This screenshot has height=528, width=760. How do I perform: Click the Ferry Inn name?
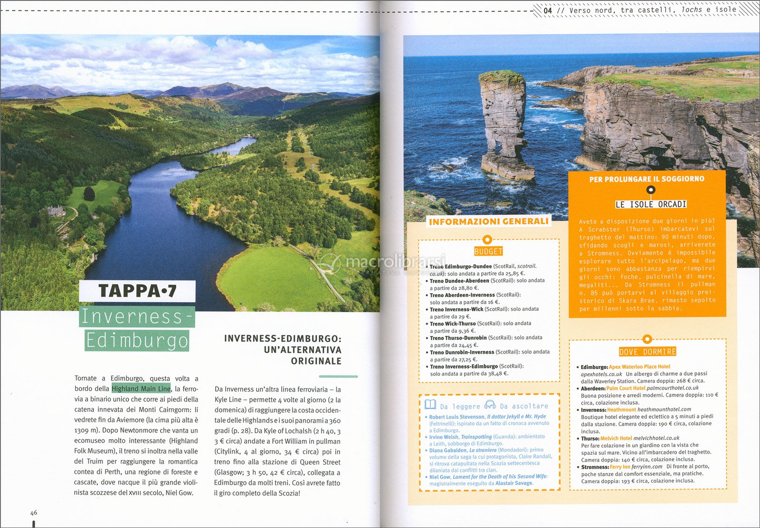click(x=620, y=467)
